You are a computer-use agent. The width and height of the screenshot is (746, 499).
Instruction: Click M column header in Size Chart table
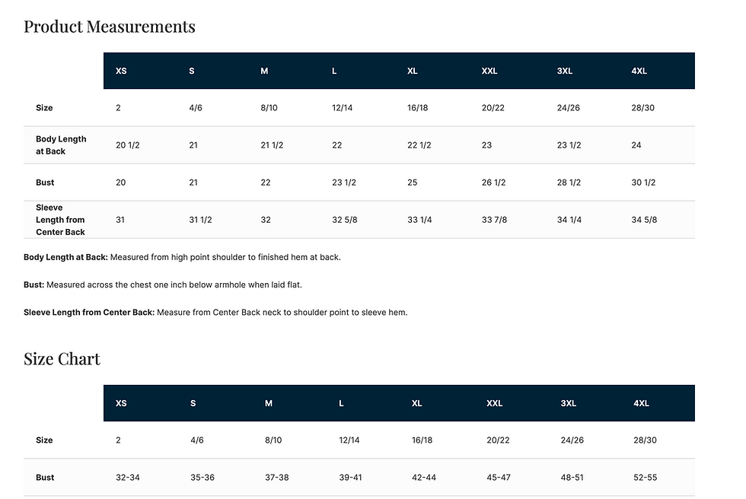coord(268,403)
